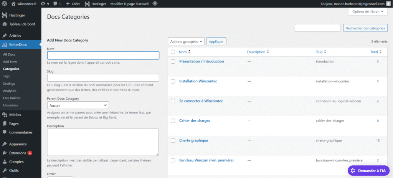Open the comments bubble icon in admin bar

(57, 4)
